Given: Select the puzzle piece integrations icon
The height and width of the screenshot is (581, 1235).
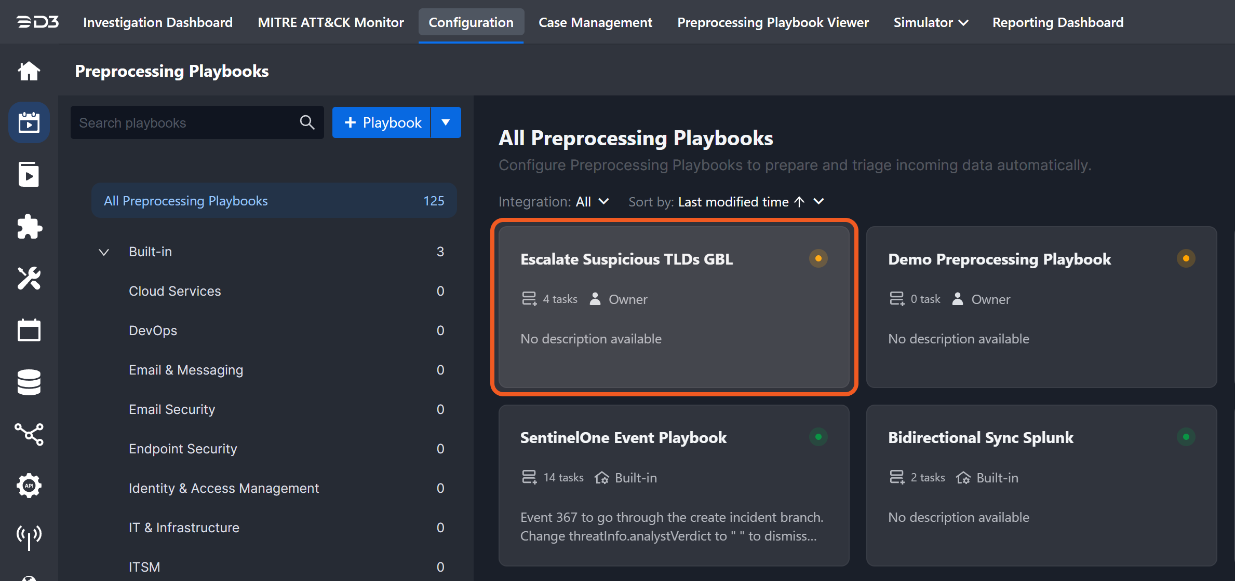Looking at the screenshot, I should [29, 227].
